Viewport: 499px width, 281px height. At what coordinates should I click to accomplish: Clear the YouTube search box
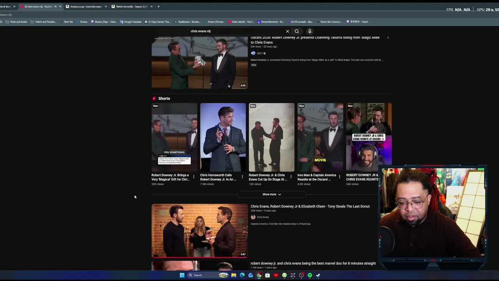[x=287, y=31]
